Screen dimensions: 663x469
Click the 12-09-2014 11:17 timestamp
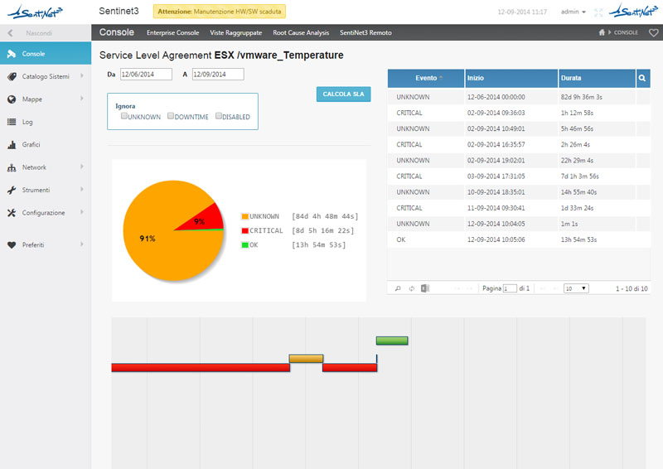tap(522, 12)
